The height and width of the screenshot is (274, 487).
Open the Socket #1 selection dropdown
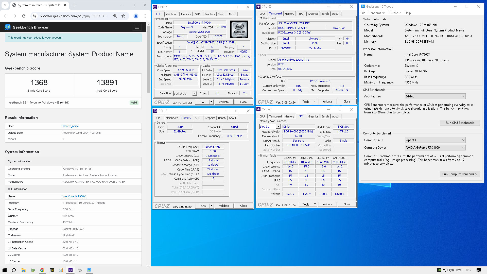(x=185, y=94)
